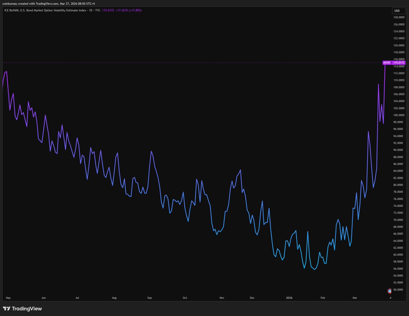Click the Jun label on the time axis
Image resolution: width=409 pixels, height=316 pixels.
point(44,298)
